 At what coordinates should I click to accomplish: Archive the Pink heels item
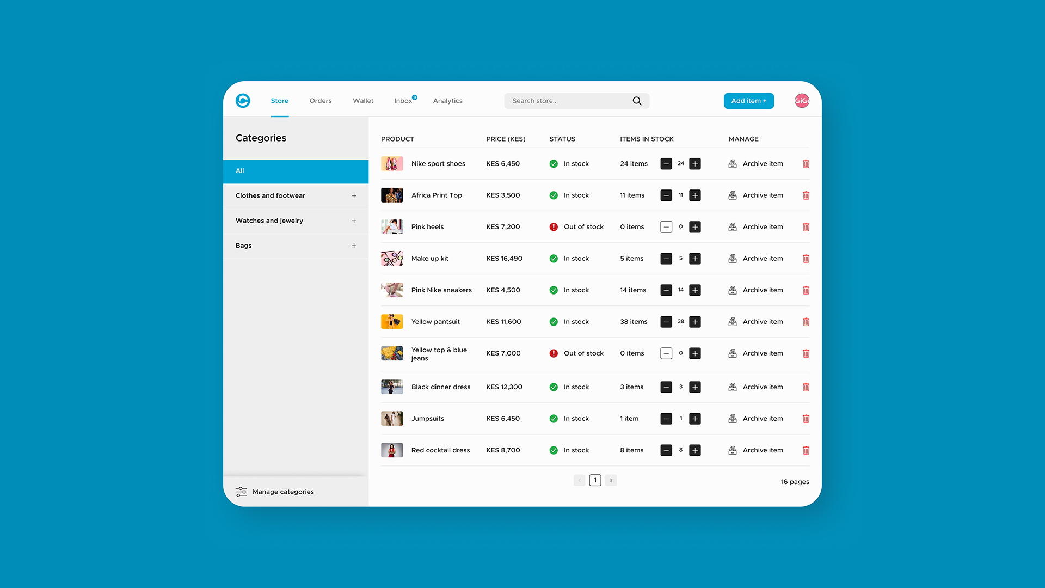tap(756, 227)
